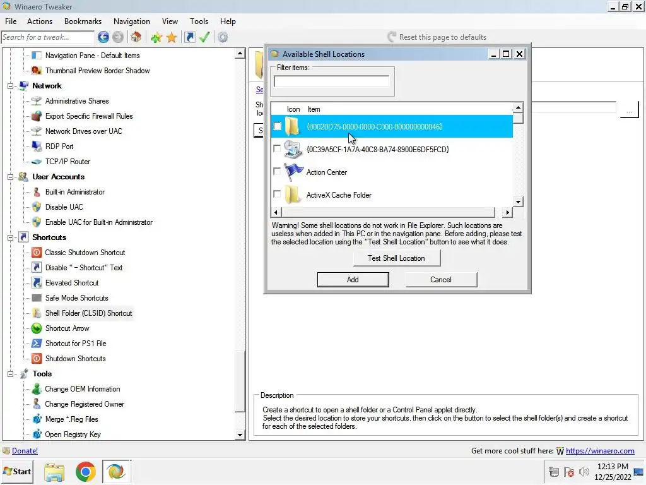This screenshot has width=646, height=485.
Task: Click the Cancel button
Action: coord(441,280)
